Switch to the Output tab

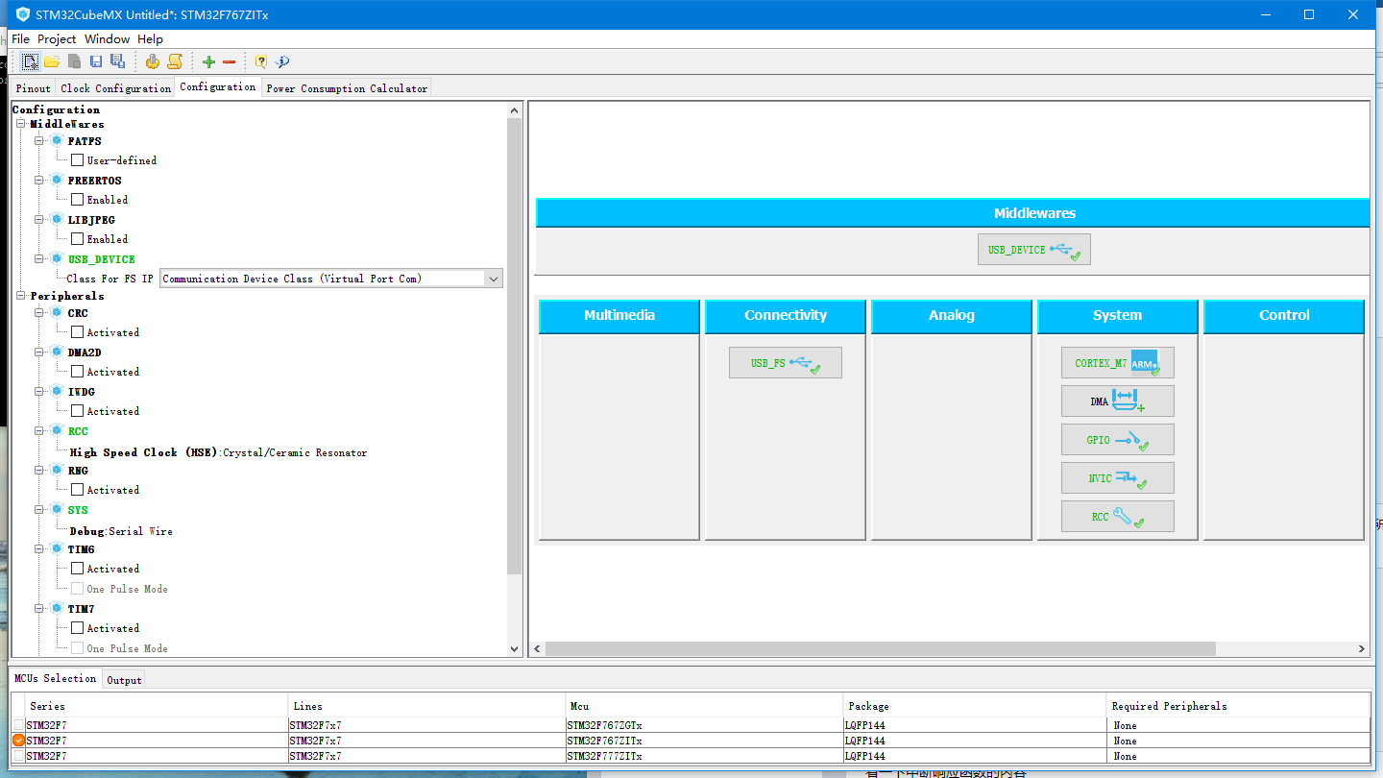tap(124, 680)
